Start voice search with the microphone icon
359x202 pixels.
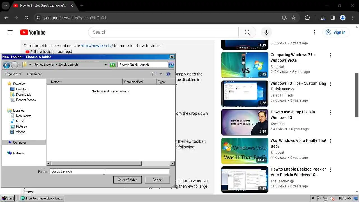coord(266,32)
